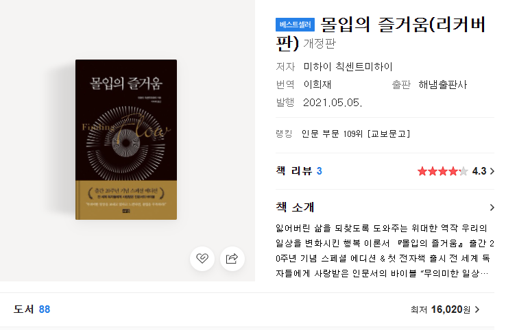The height and width of the screenshot is (330, 506).
Task: Open publisher 해냄출판사 link
Action: click(x=443, y=84)
